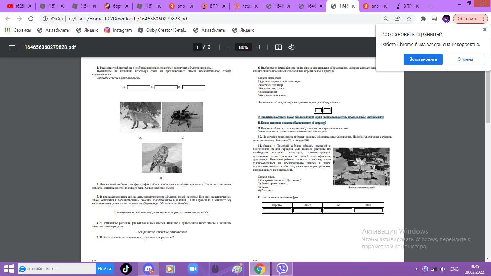Image resolution: width=491 pixels, height=276 pixels.
Task: Click the 'Лотос орехоносный' photo caption
Action: 361,187
